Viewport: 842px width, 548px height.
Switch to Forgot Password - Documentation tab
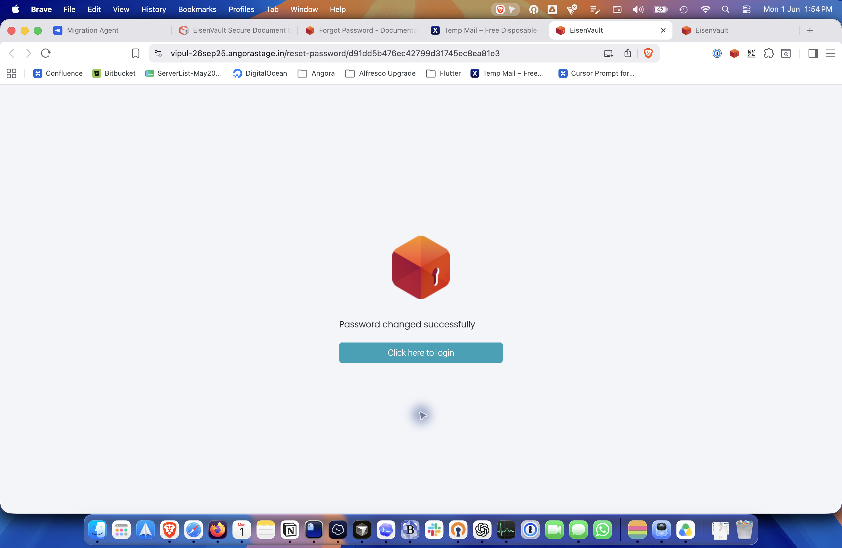[x=361, y=30]
